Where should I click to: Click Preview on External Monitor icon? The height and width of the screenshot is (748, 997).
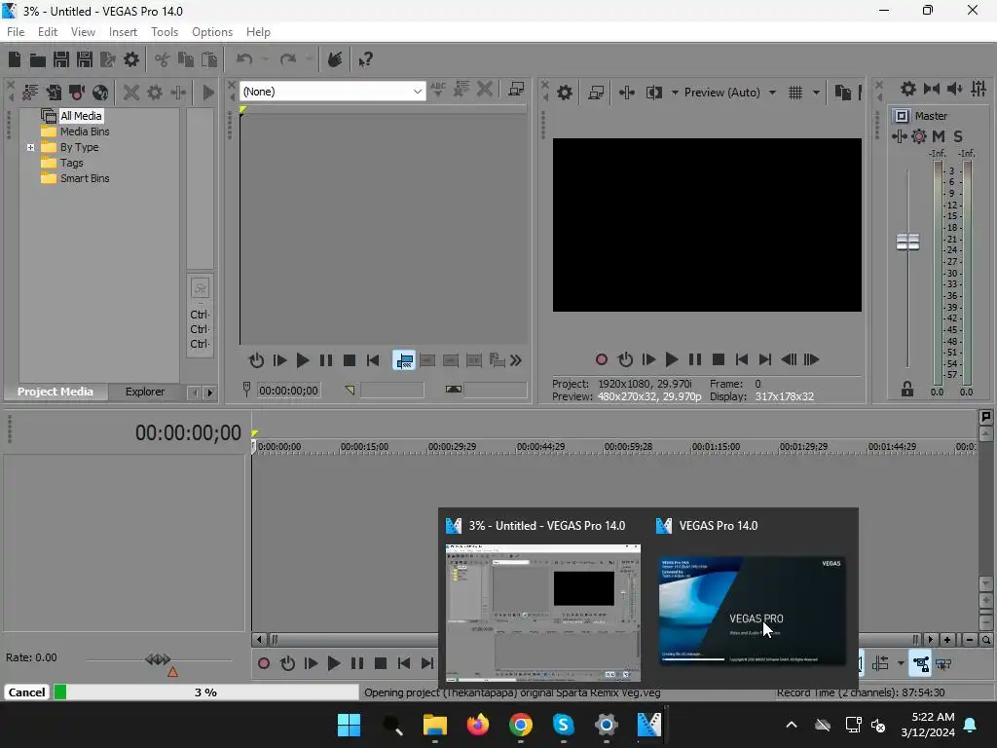click(596, 93)
